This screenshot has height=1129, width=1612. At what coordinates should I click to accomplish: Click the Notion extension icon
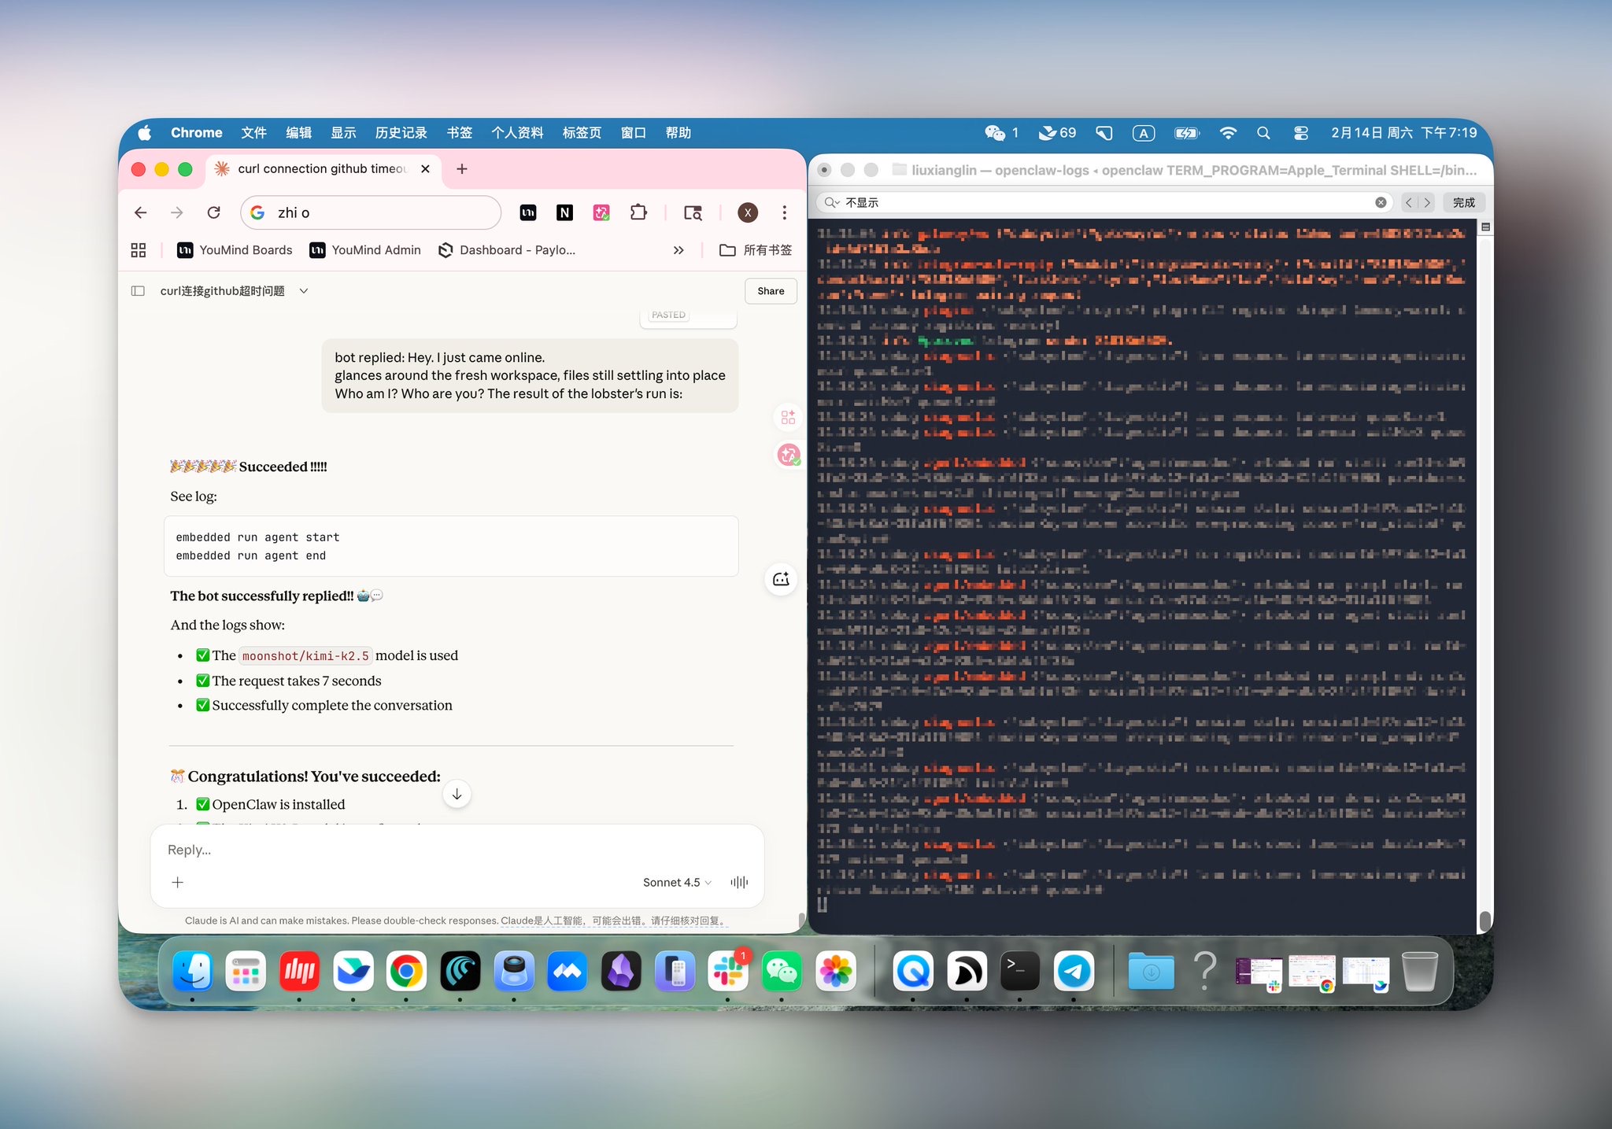[564, 212]
